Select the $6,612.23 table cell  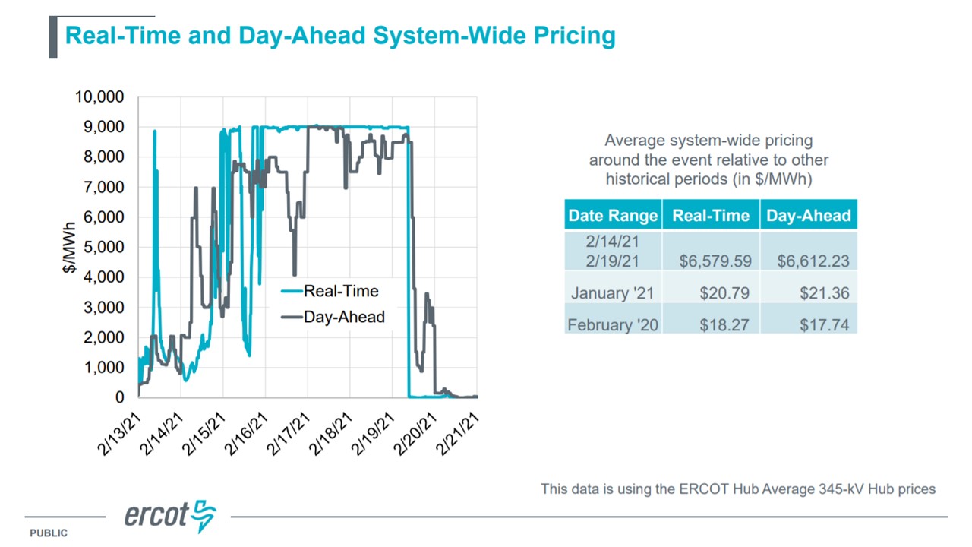pyautogui.click(x=813, y=261)
